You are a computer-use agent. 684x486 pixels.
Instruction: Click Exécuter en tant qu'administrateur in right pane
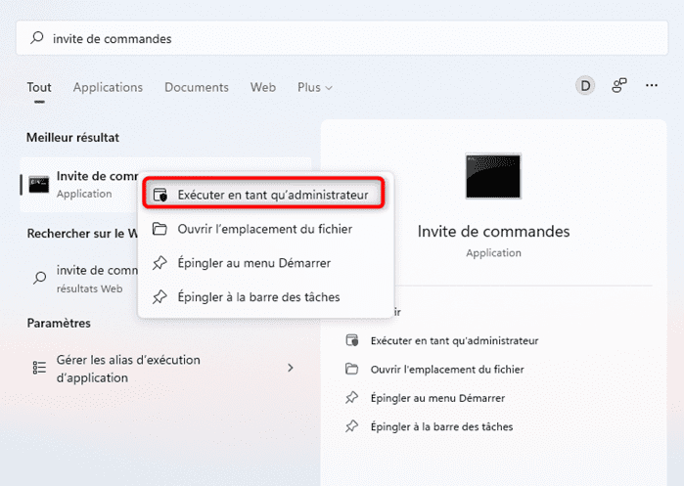pos(455,340)
